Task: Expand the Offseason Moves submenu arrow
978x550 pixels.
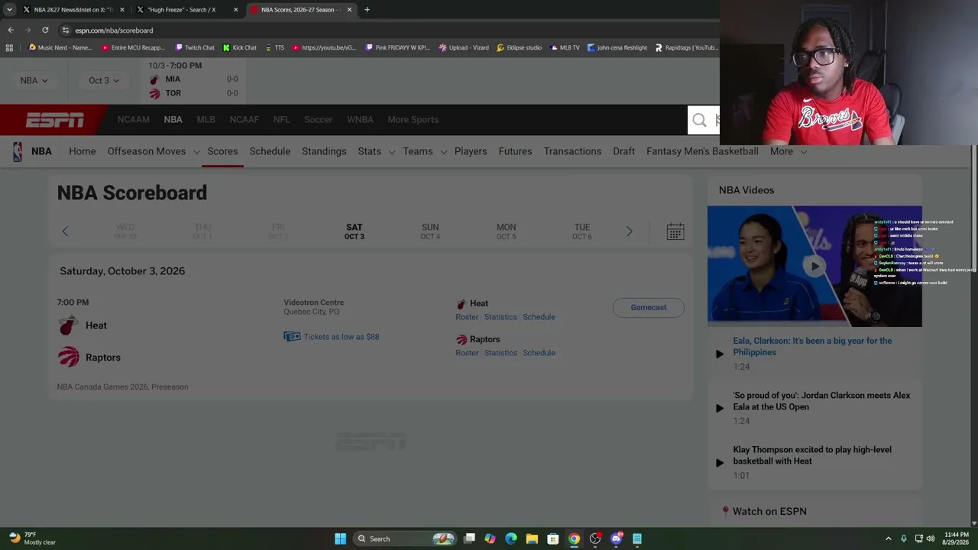Action: click(x=196, y=152)
